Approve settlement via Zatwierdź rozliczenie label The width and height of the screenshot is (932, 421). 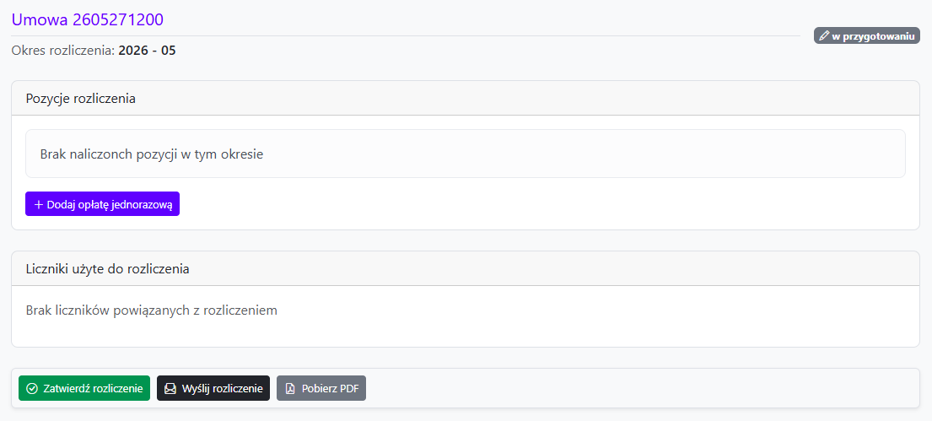point(93,389)
